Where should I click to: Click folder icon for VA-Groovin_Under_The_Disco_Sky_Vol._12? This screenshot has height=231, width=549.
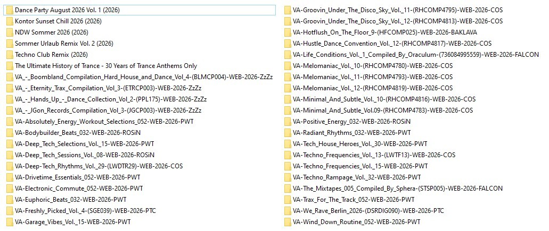(x=288, y=21)
